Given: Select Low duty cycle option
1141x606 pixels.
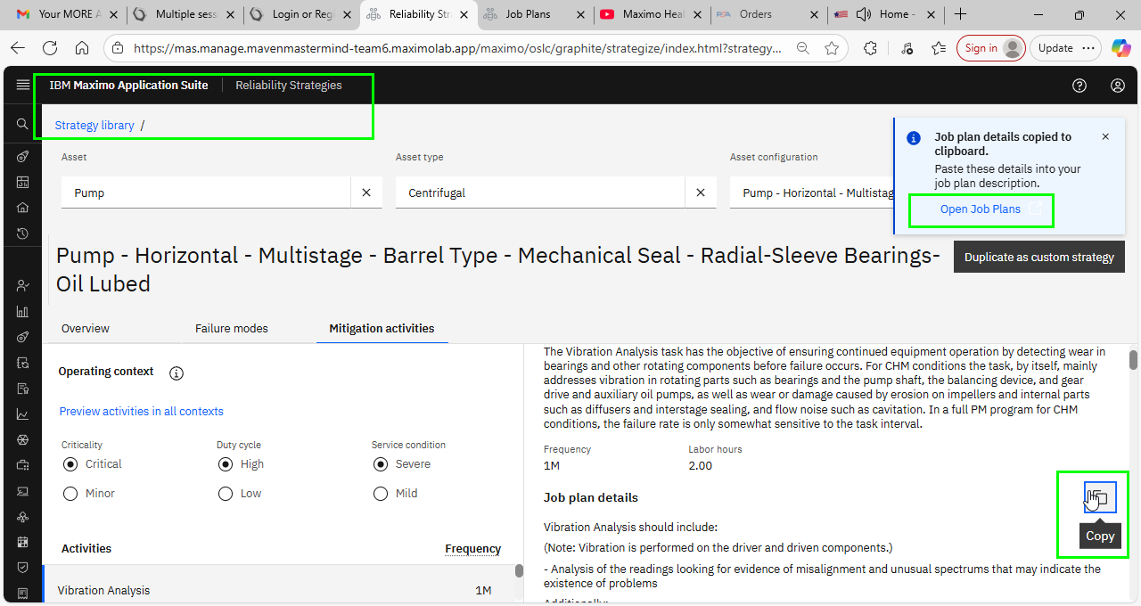Looking at the screenshot, I should [x=226, y=494].
